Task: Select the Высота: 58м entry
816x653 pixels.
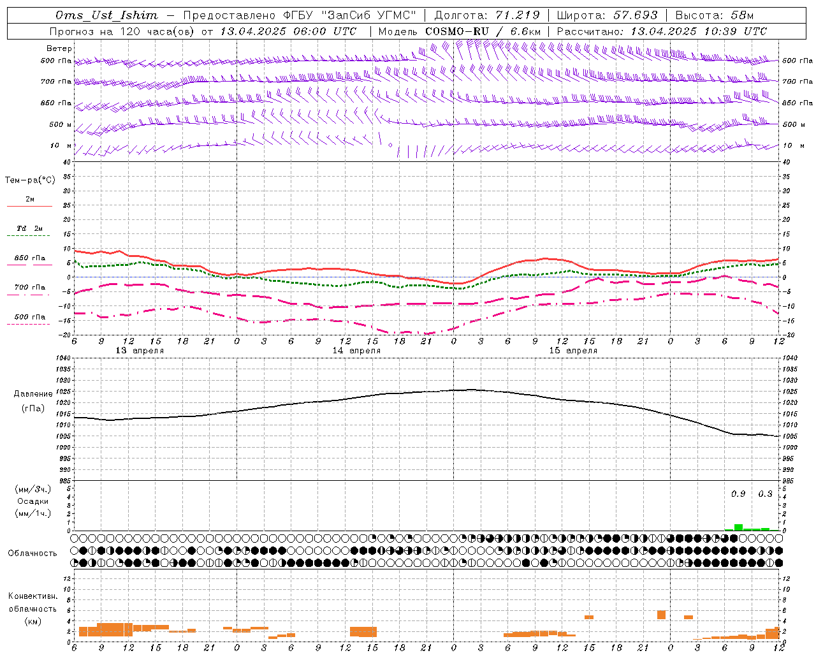Action: click(715, 15)
